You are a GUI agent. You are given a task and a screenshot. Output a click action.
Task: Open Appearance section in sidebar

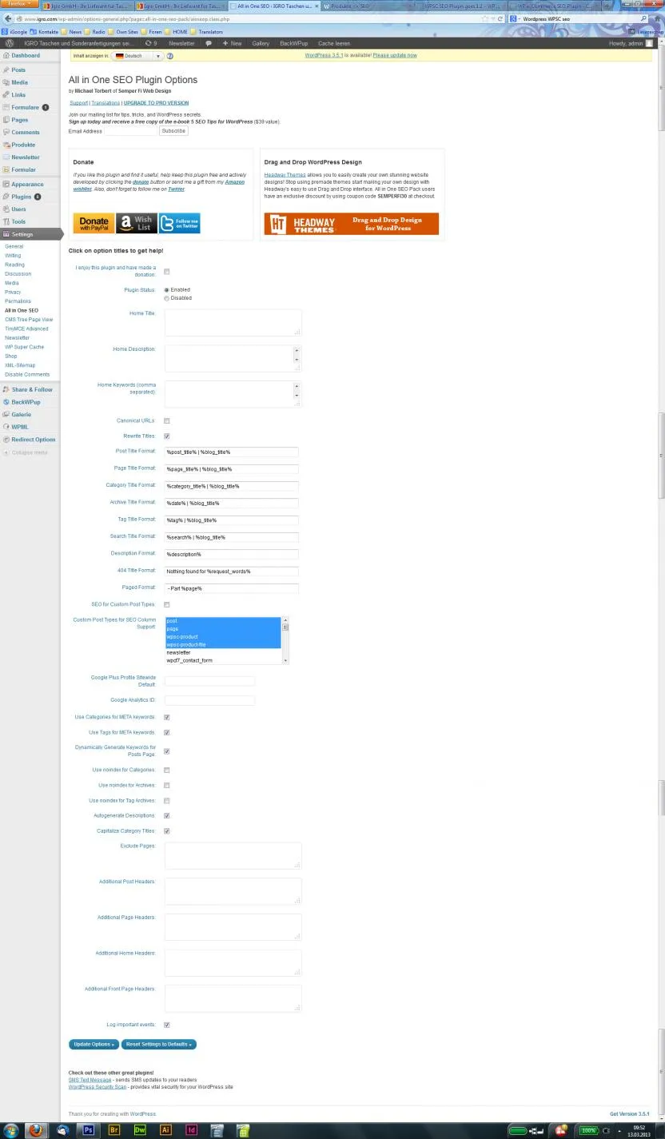click(27, 184)
